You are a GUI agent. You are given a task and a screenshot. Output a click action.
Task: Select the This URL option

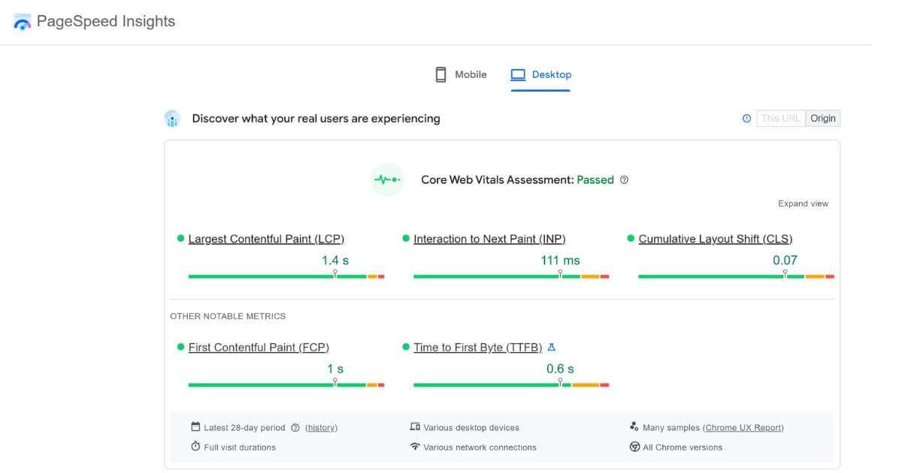[781, 118]
